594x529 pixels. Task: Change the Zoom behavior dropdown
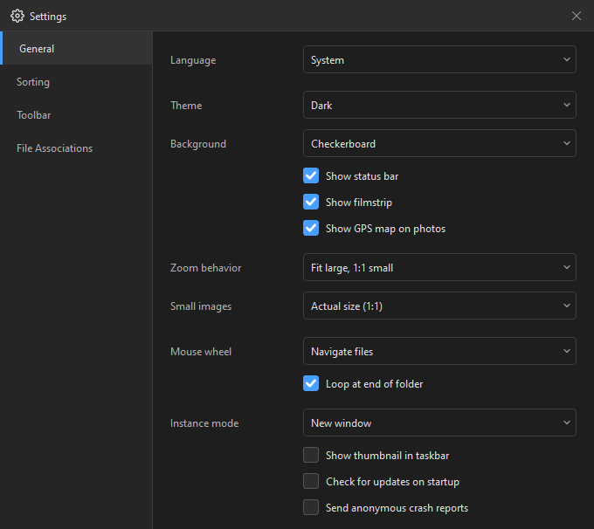(x=439, y=267)
